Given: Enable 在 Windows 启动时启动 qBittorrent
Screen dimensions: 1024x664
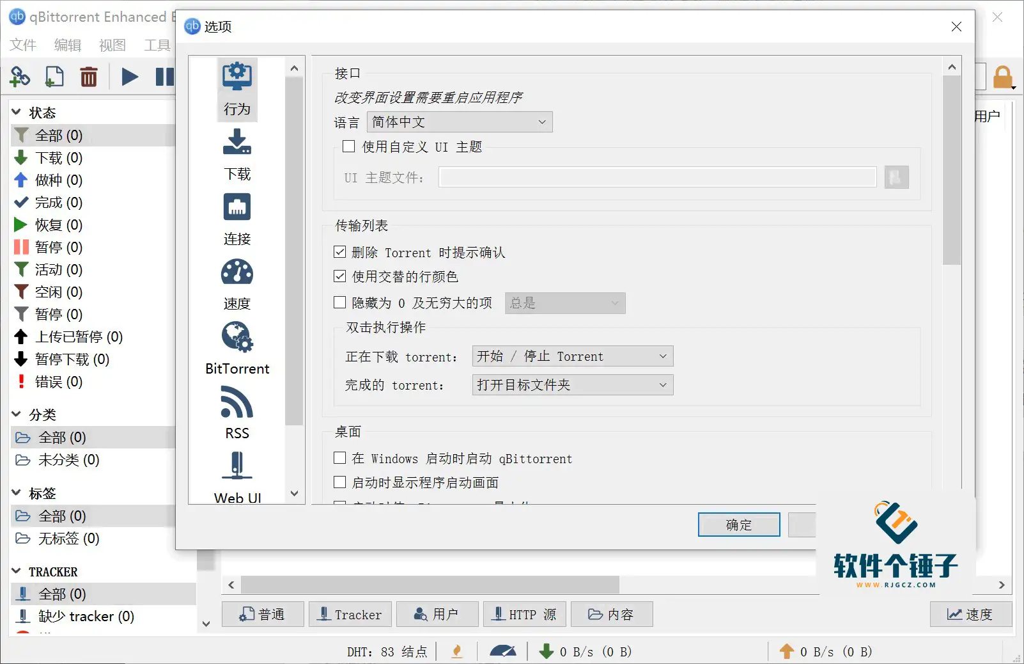Looking at the screenshot, I should [x=340, y=458].
